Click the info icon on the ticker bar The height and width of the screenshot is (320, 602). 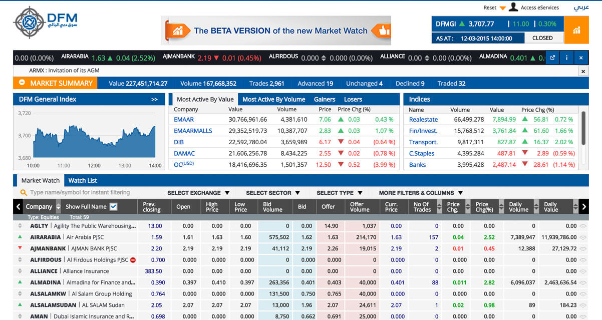click(566, 58)
